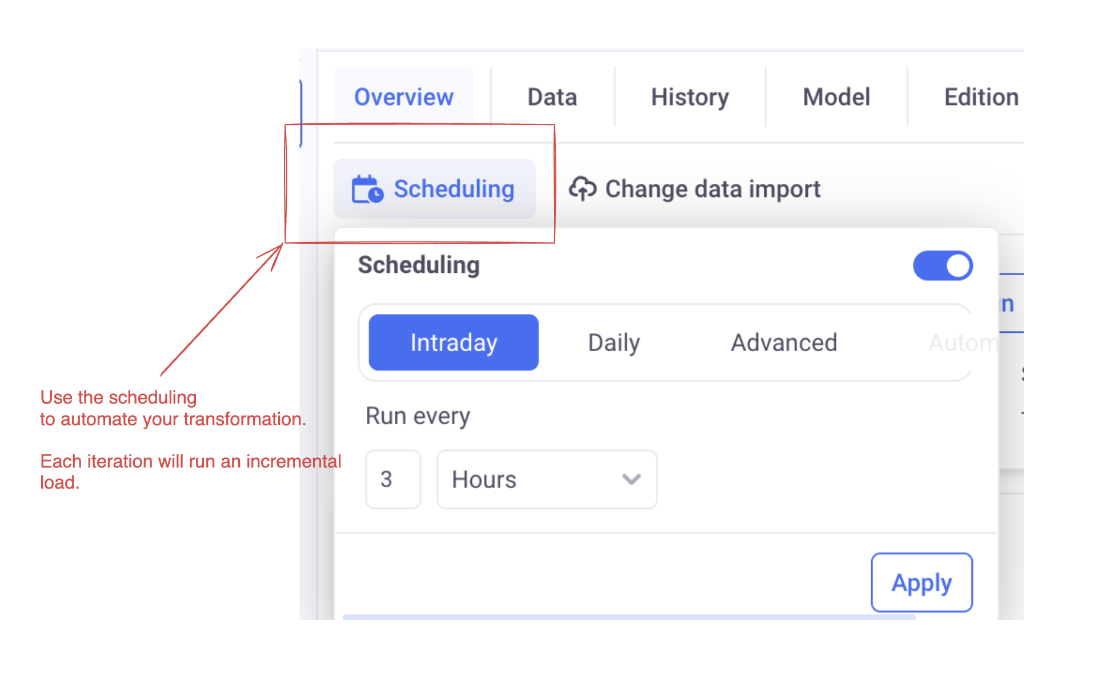Click the Scheduling button label
This screenshot has height=693, width=1106.
pos(454,189)
